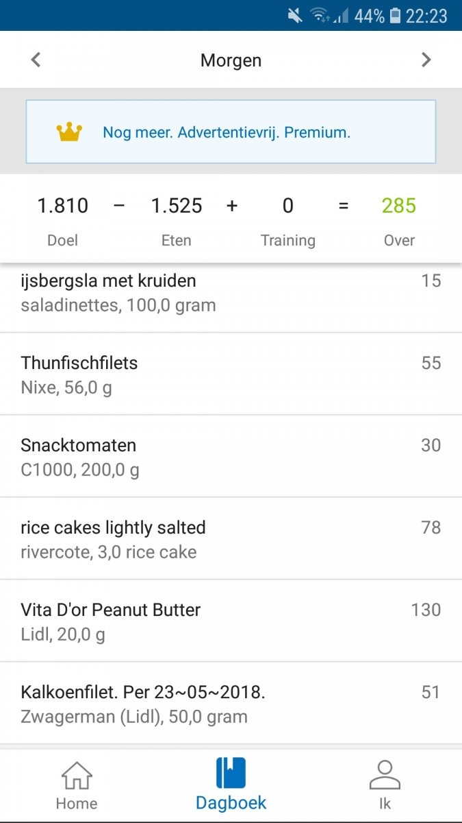Viewport: 462px width, 823px height.
Task: Open the Premium advertentievrij banner
Action: [231, 131]
